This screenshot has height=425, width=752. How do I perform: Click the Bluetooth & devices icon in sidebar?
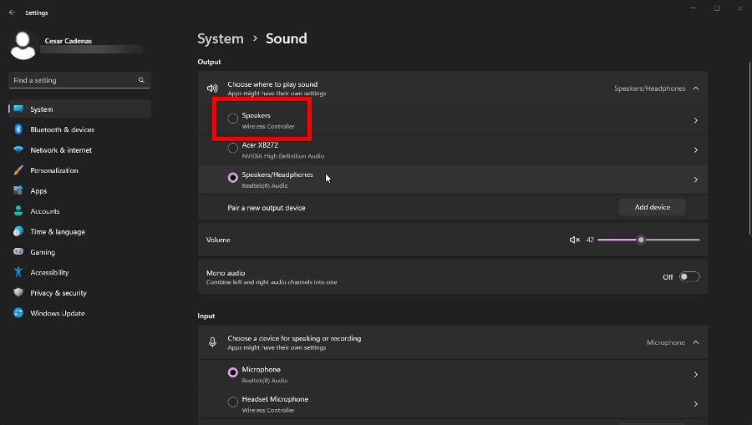click(x=18, y=129)
